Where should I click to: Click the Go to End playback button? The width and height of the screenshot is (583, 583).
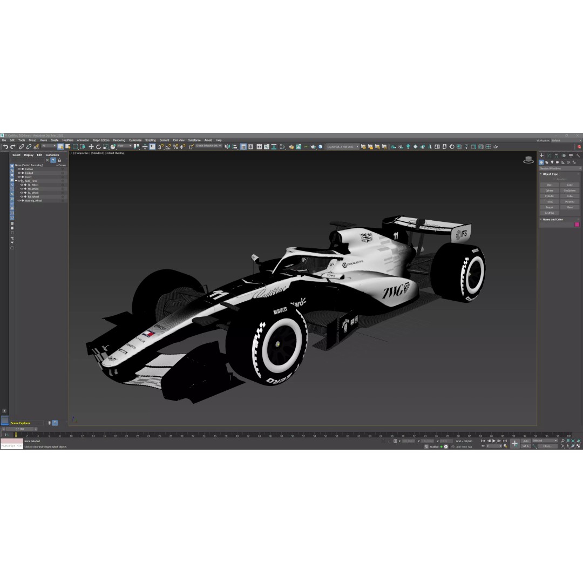tap(505, 440)
